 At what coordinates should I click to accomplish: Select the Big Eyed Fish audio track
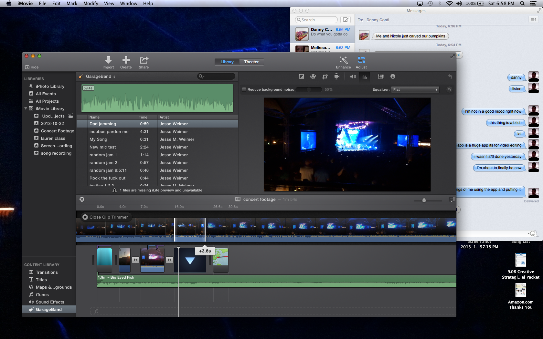[x=277, y=281]
